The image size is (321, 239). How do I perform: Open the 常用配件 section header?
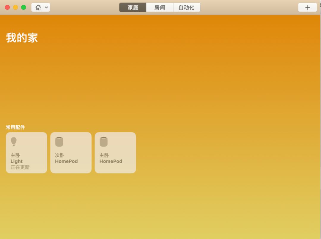15,127
